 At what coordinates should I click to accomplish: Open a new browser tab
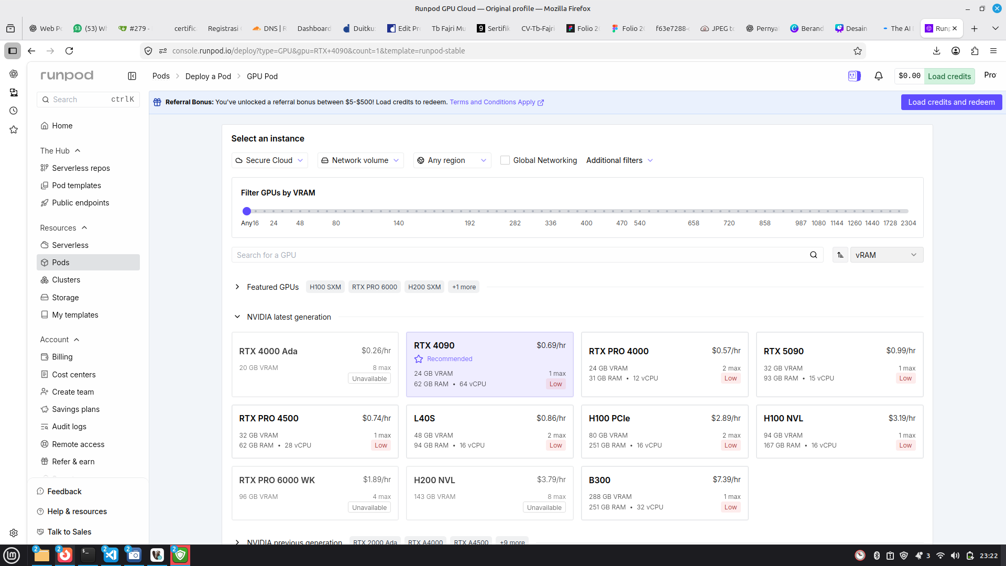pos(975,28)
